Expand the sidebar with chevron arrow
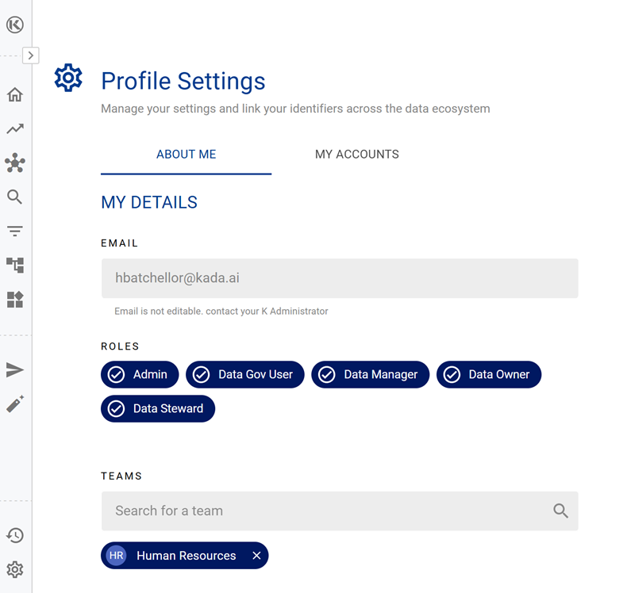Image resolution: width=627 pixels, height=593 pixels. (30, 55)
